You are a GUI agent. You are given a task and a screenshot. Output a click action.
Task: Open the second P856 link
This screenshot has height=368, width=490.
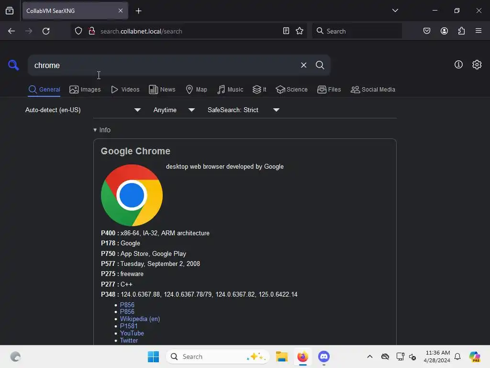pyautogui.click(x=127, y=311)
